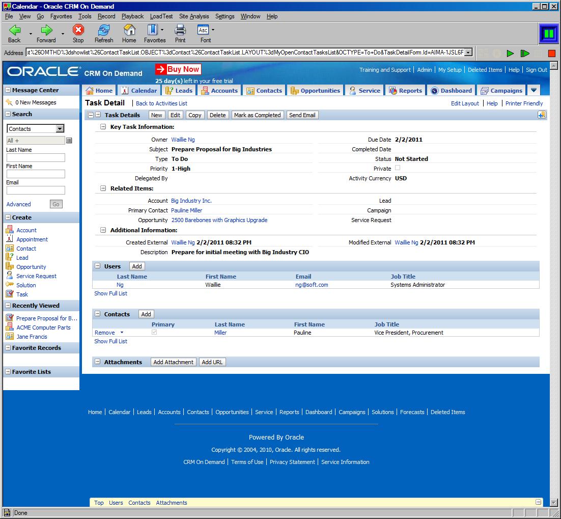Open the Big Industry Inc. account link
Screen dimensions: 561x519
coord(191,201)
